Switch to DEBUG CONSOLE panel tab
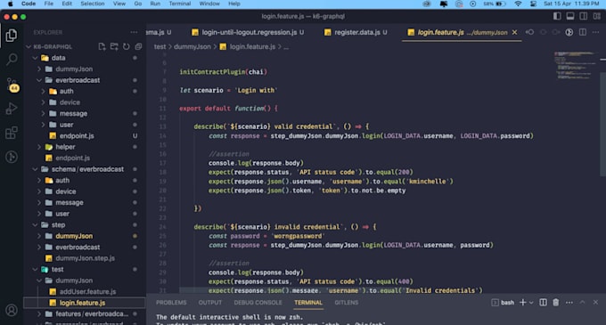Image resolution: width=606 pixels, height=325 pixels. [258, 303]
